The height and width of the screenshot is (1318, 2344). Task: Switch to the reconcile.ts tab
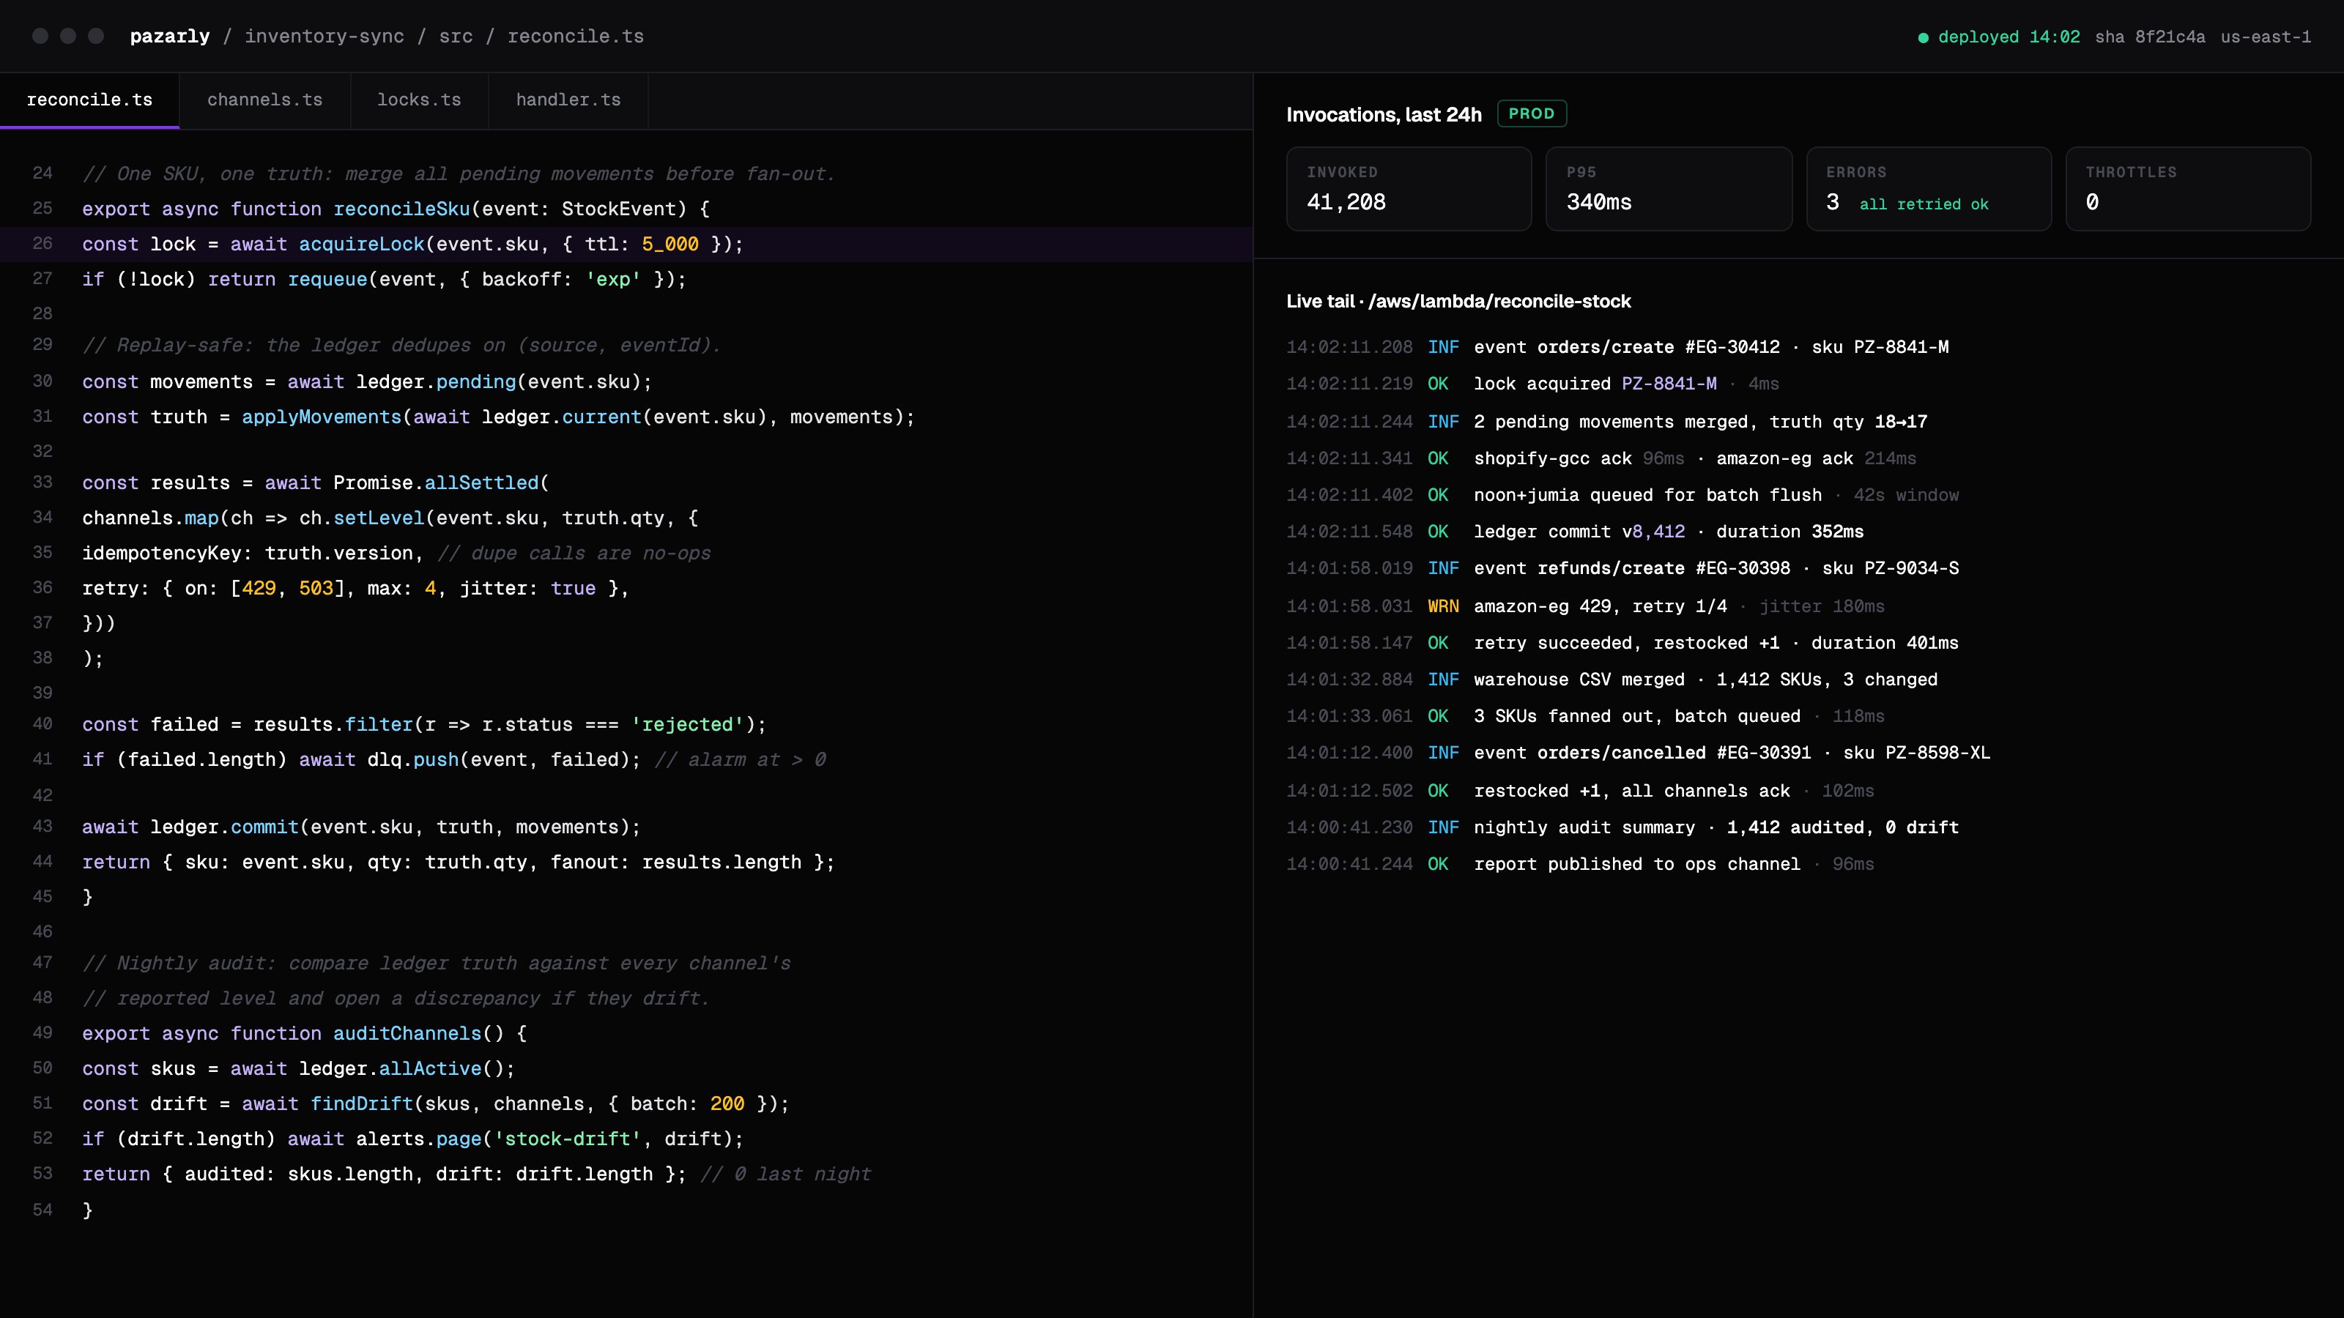[x=89, y=100]
